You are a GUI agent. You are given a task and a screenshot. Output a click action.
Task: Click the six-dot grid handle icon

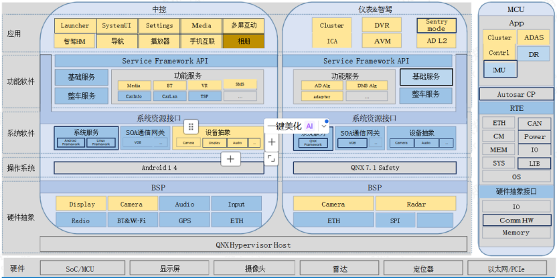[x=191, y=126]
